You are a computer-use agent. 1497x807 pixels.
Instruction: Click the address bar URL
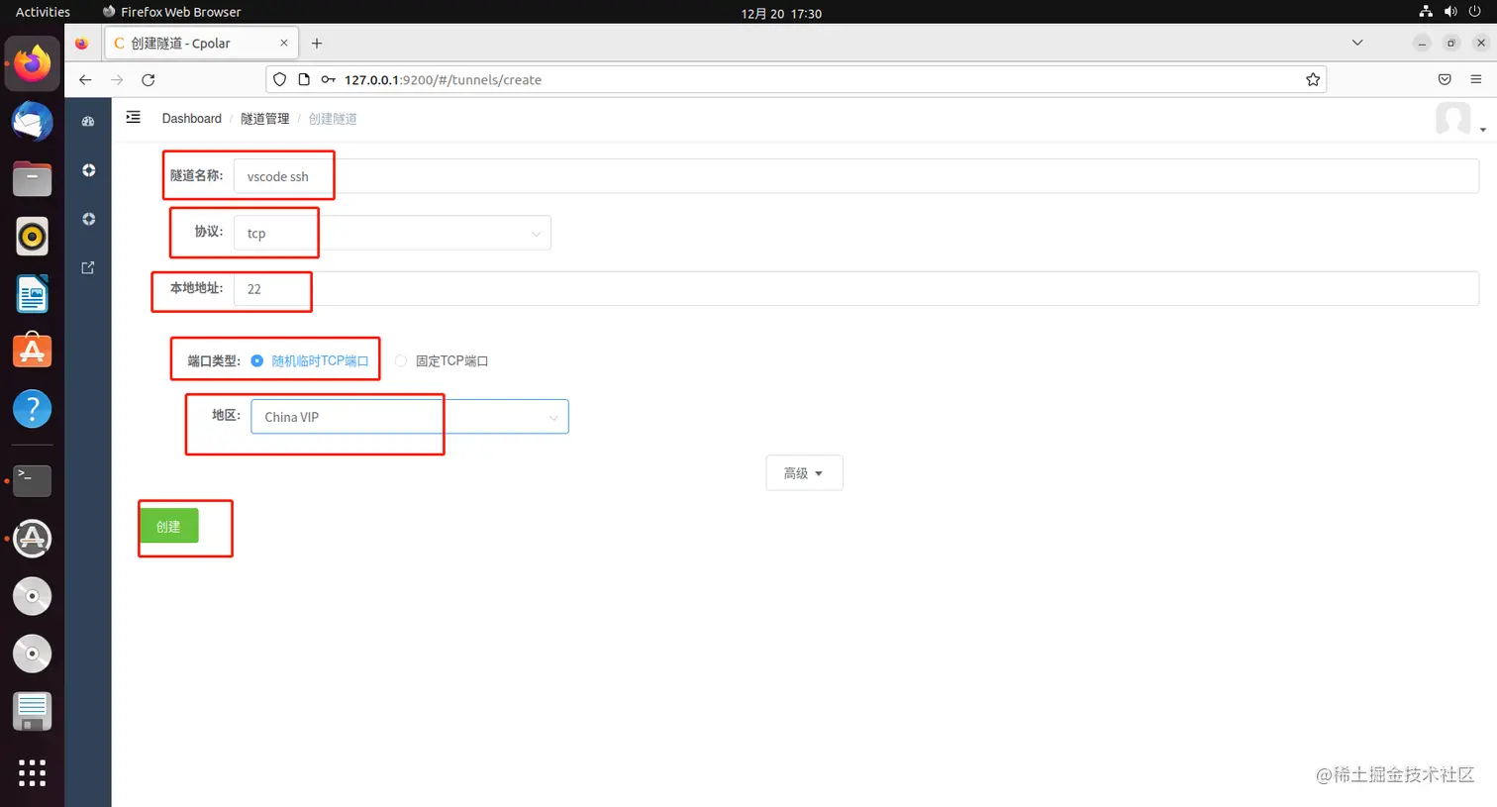[443, 79]
